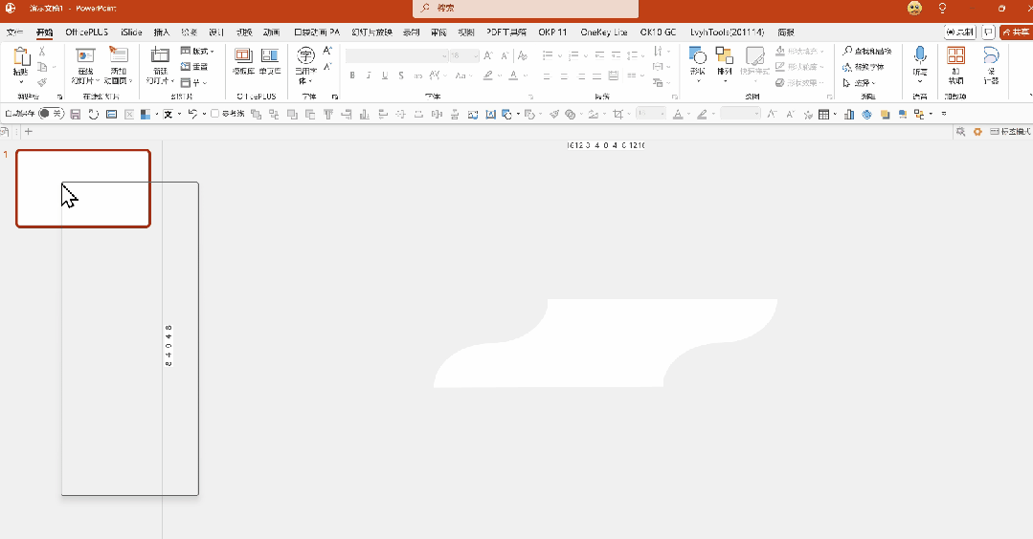Click the plus button above slide panel

click(x=29, y=132)
